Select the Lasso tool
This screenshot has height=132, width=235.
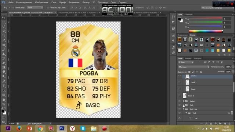tap(4, 27)
